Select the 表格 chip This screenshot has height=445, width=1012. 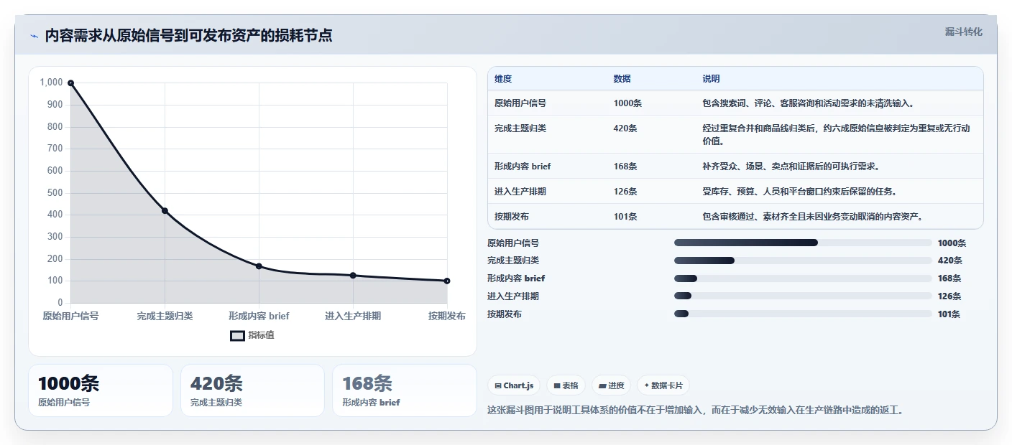click(x=566, y=385)
